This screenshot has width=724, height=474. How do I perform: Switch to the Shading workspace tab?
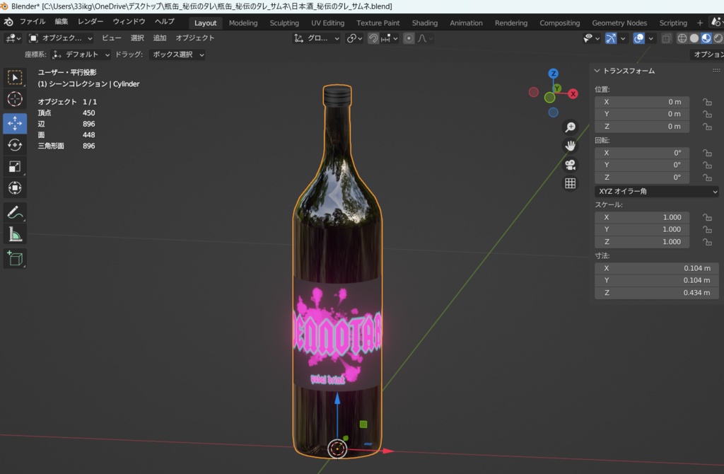[425, 23]
